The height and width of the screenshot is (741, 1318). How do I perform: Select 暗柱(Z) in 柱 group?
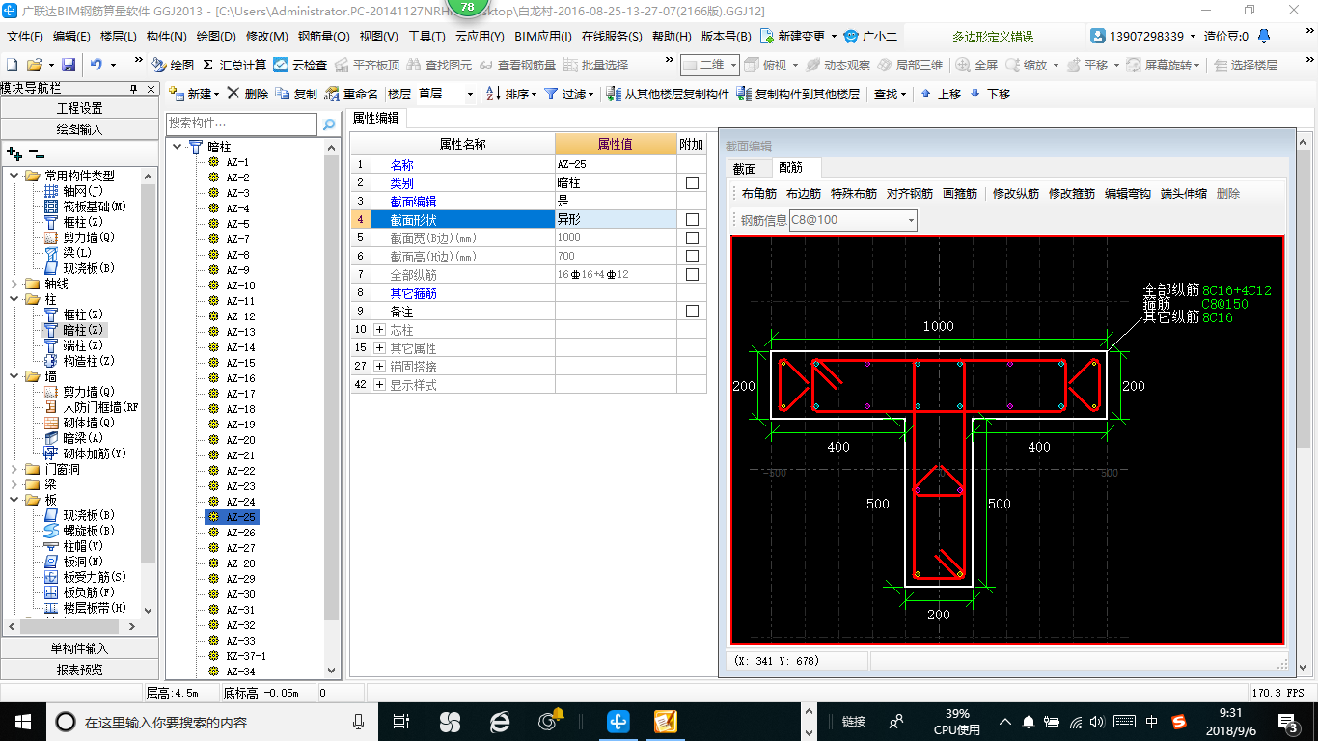pyautogui.click(x=74, y=330)
